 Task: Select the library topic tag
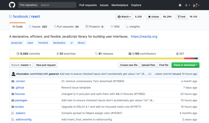(81, 43)
